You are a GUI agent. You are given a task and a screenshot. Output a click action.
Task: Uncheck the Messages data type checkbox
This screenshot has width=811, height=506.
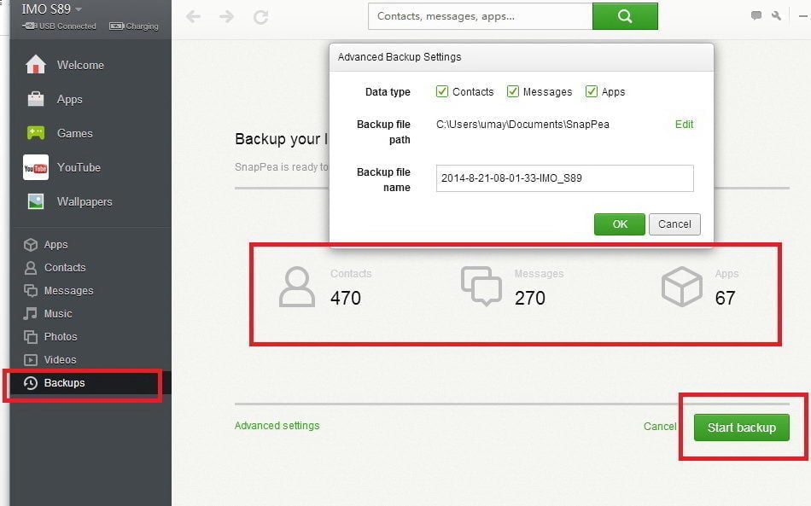tap(512, 91)
